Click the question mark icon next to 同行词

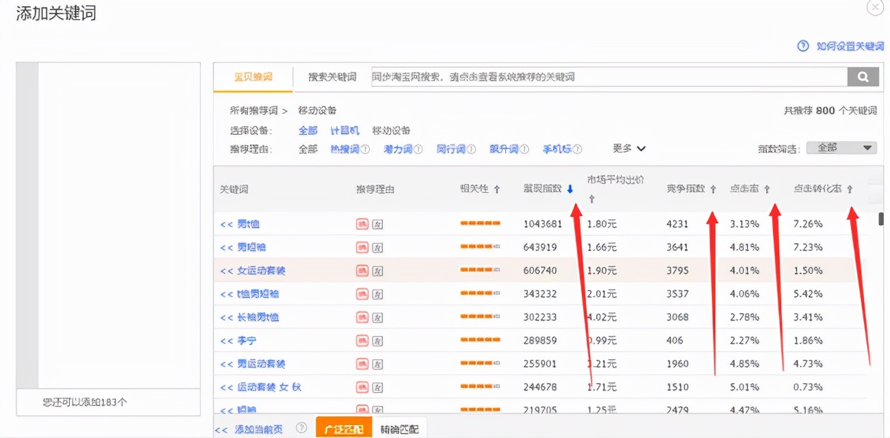tap(471, 149)
